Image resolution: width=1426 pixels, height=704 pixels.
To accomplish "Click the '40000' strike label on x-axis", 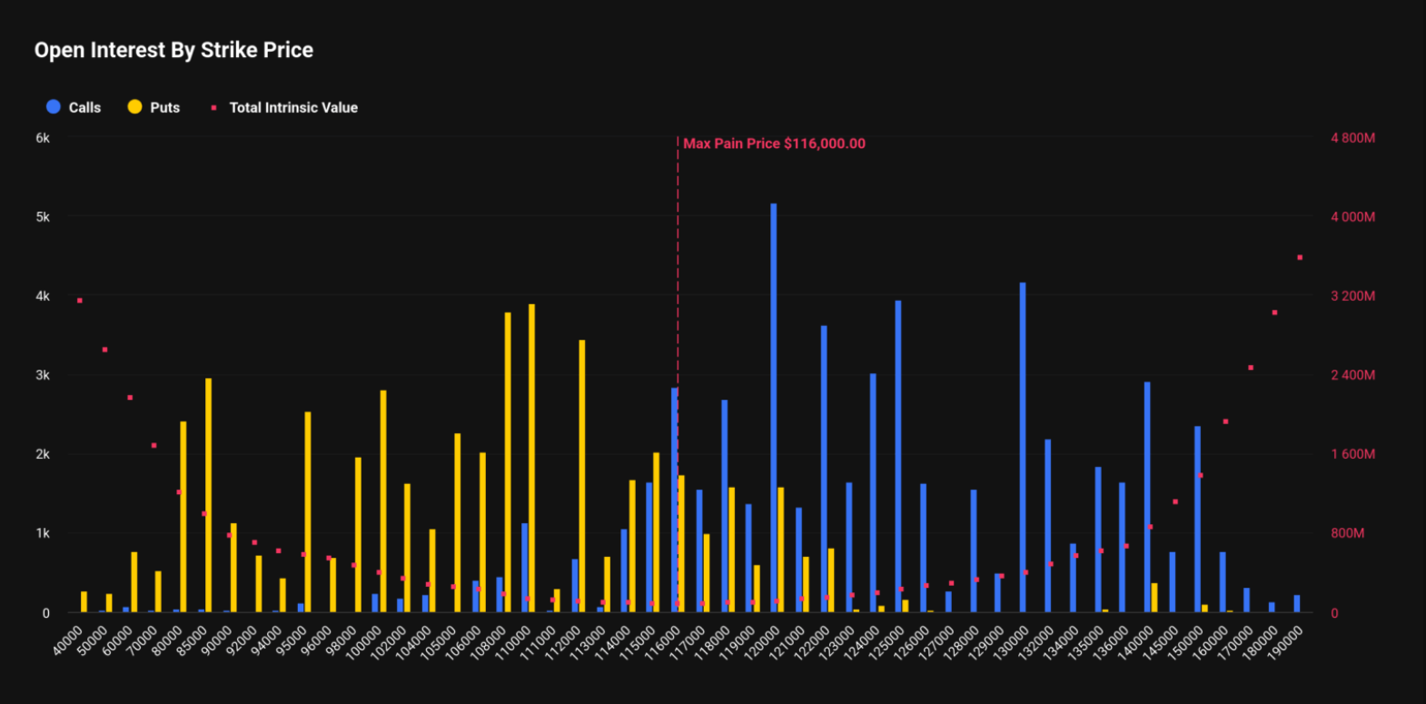I will tap(69, 640).
